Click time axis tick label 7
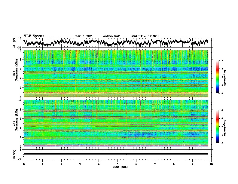 155,164
